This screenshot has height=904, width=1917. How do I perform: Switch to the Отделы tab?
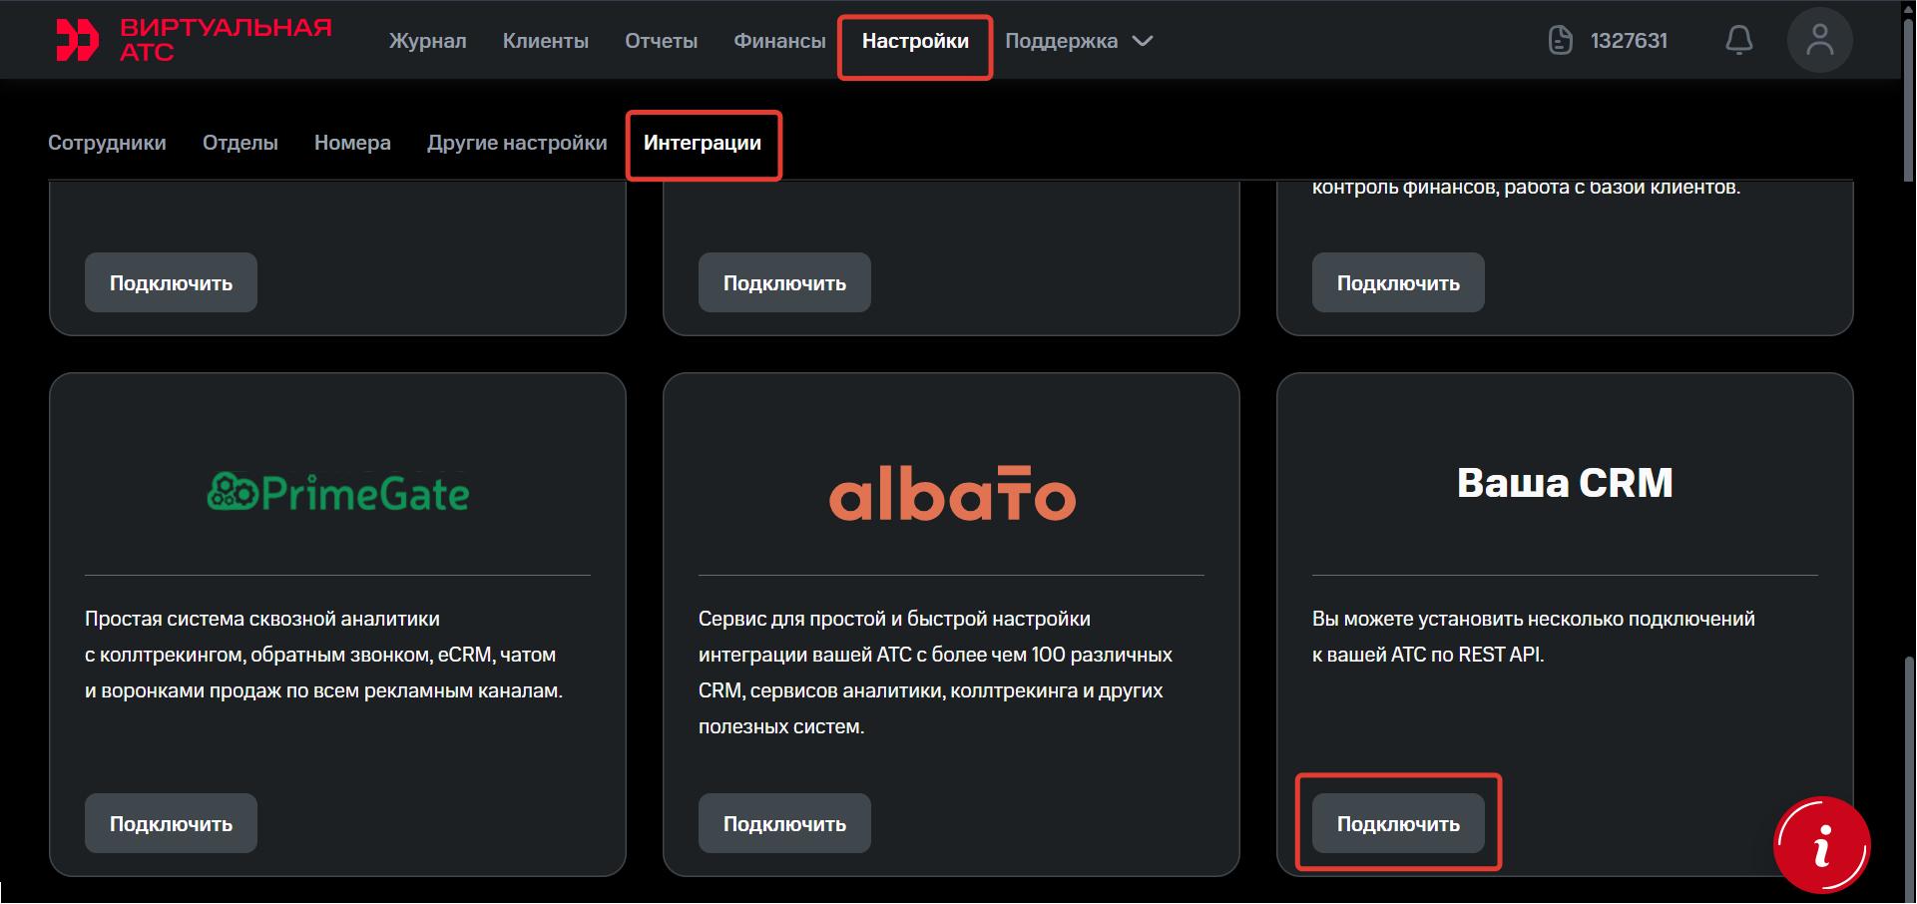pos(240,143)
